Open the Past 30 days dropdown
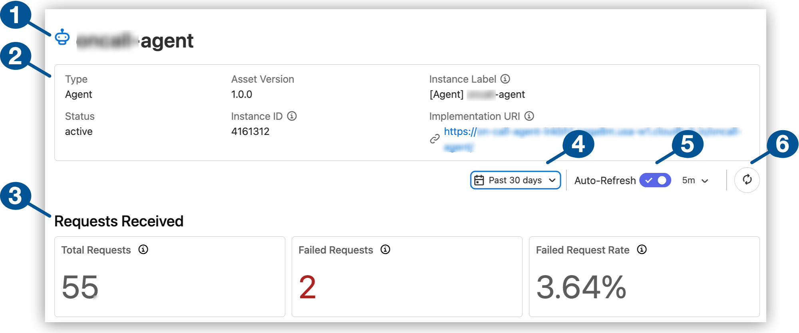This screenshot has width=799, height=333. click(515, 180)
